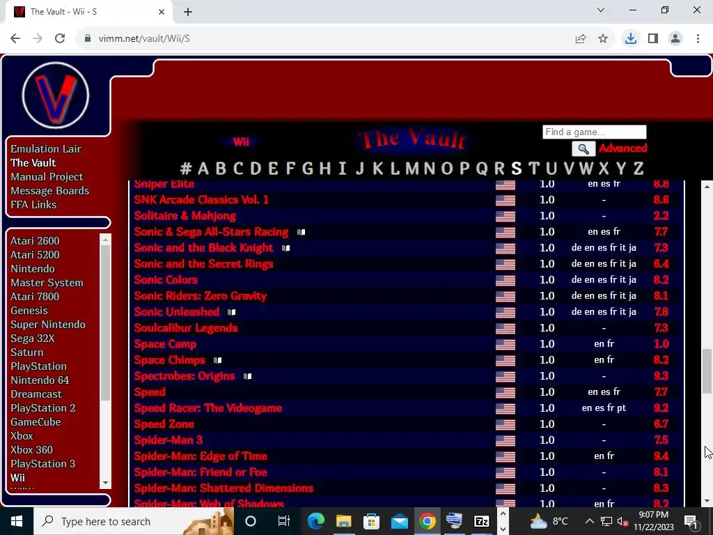This screenshot has width=713, height=535.
Task: Select Super Nintendo console
Action: (48, 325)
